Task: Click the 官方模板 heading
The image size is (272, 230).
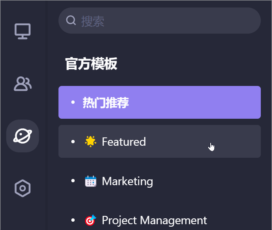Action: coord(91,64)
